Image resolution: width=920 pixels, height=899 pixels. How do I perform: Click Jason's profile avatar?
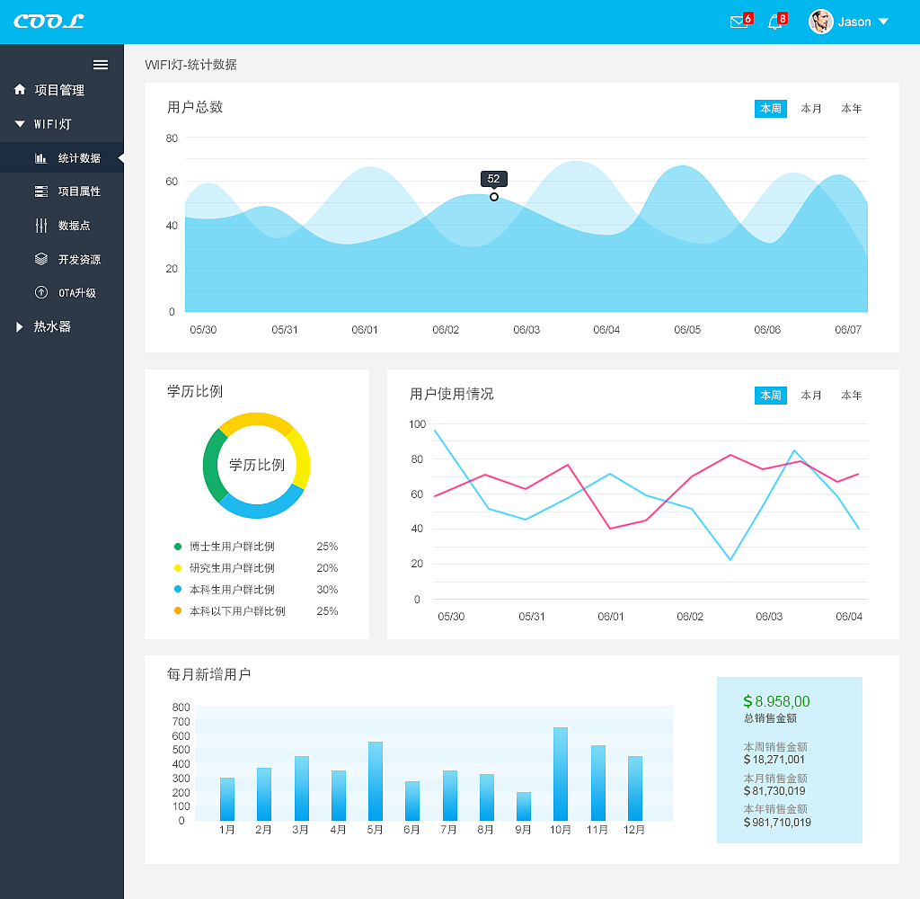821,22
